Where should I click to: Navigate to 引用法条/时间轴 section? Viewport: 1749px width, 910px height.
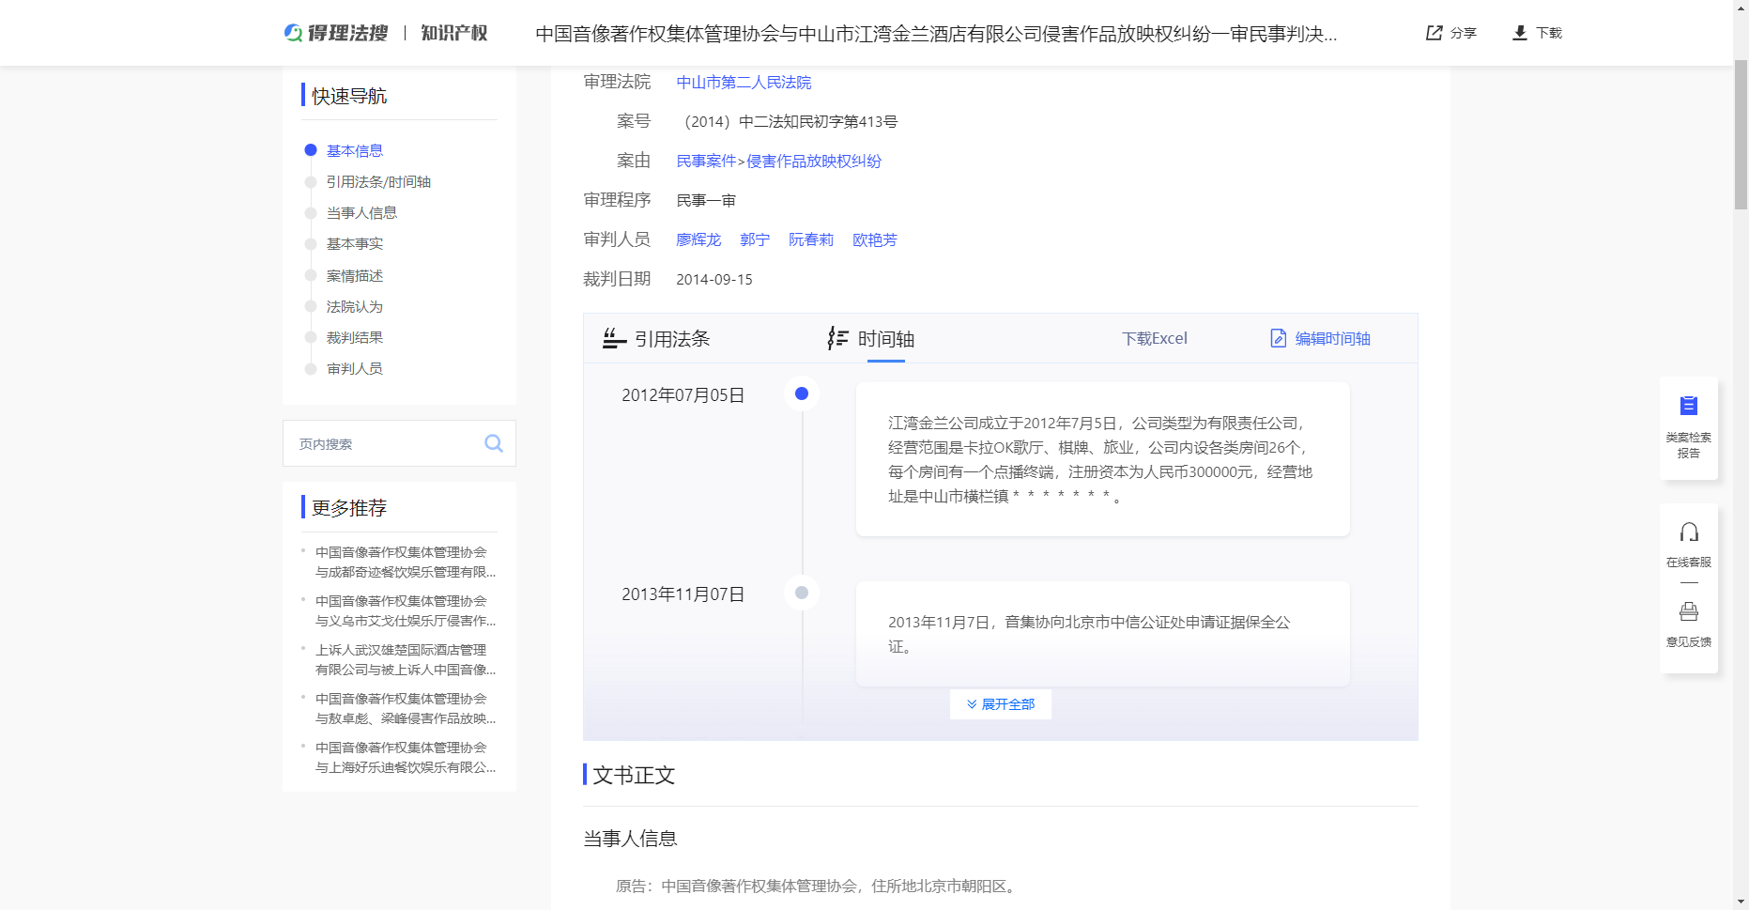point(378,182)
